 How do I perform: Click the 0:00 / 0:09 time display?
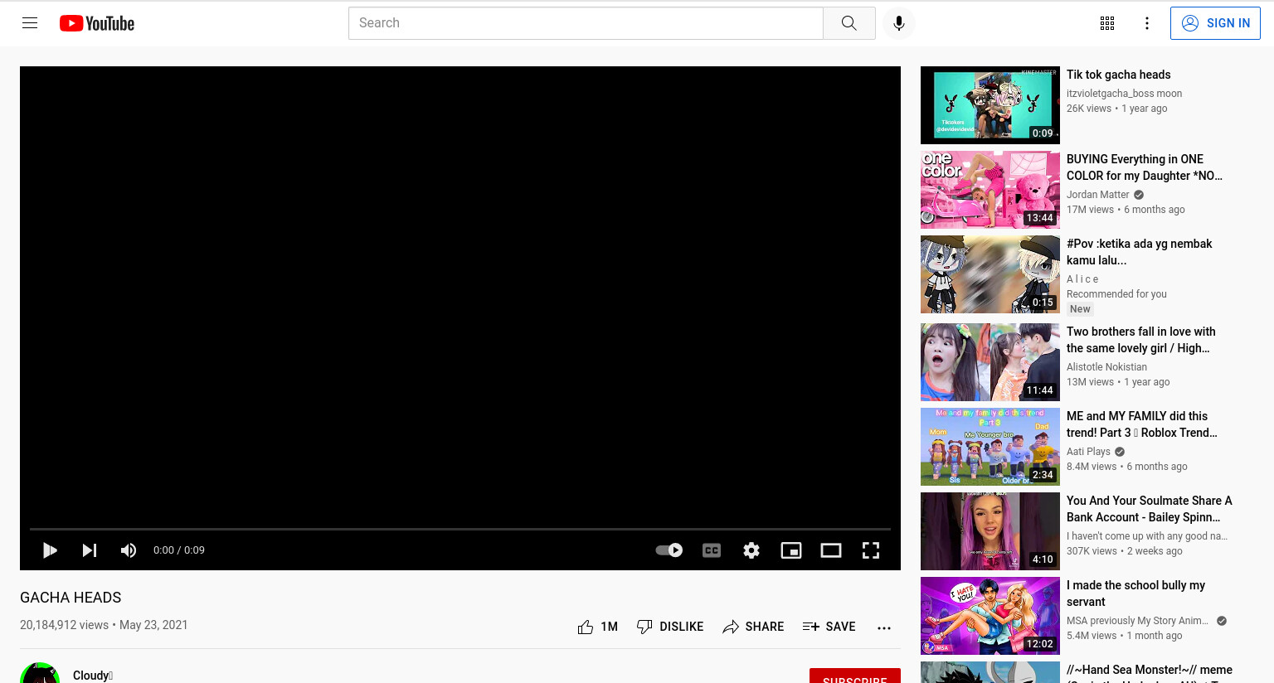[179, 550]
